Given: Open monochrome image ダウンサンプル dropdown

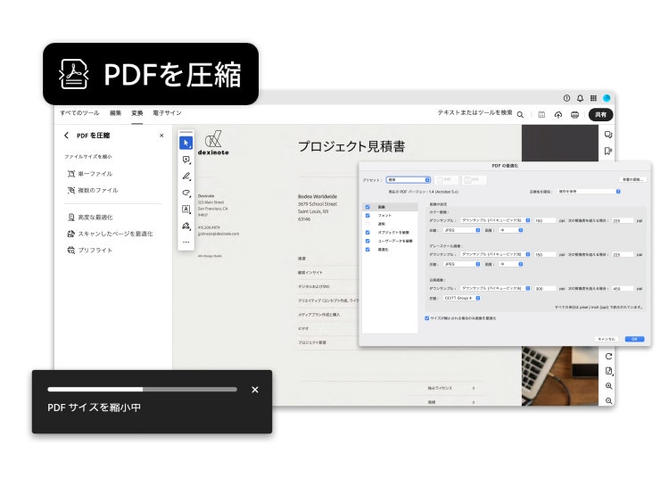Looking at the screenshot, I should click(495, 288).
